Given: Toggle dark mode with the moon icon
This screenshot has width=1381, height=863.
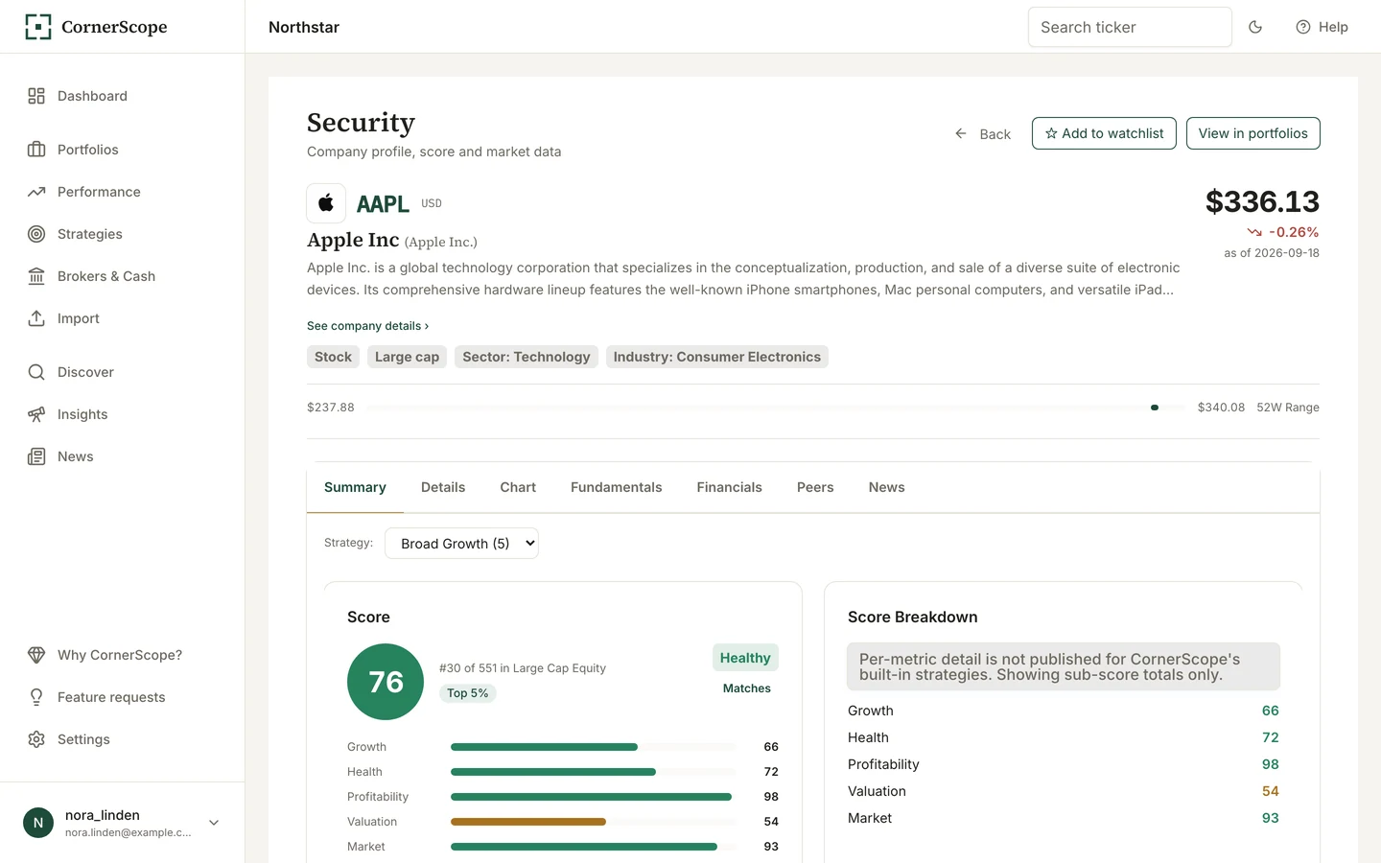Looking at the screenshot, I should click(1255, 27).
